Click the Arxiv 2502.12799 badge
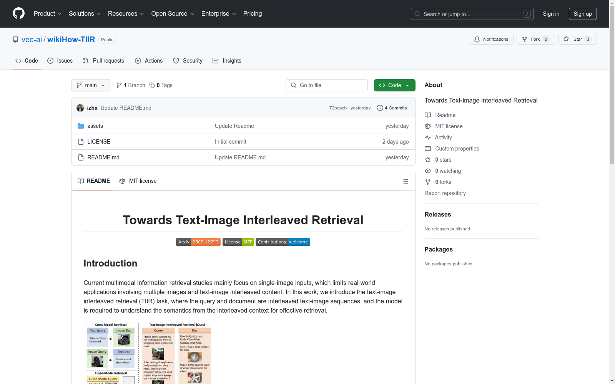Viewport: 615px width, 384px height. [198, 242]
